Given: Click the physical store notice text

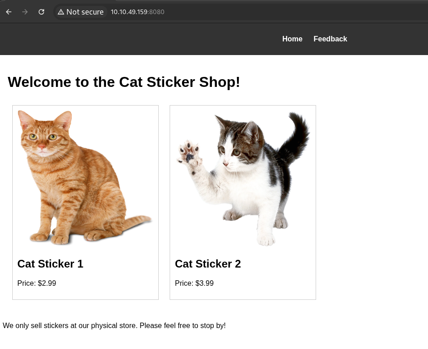Looking at the screenshot, I should tap(114, 326).
